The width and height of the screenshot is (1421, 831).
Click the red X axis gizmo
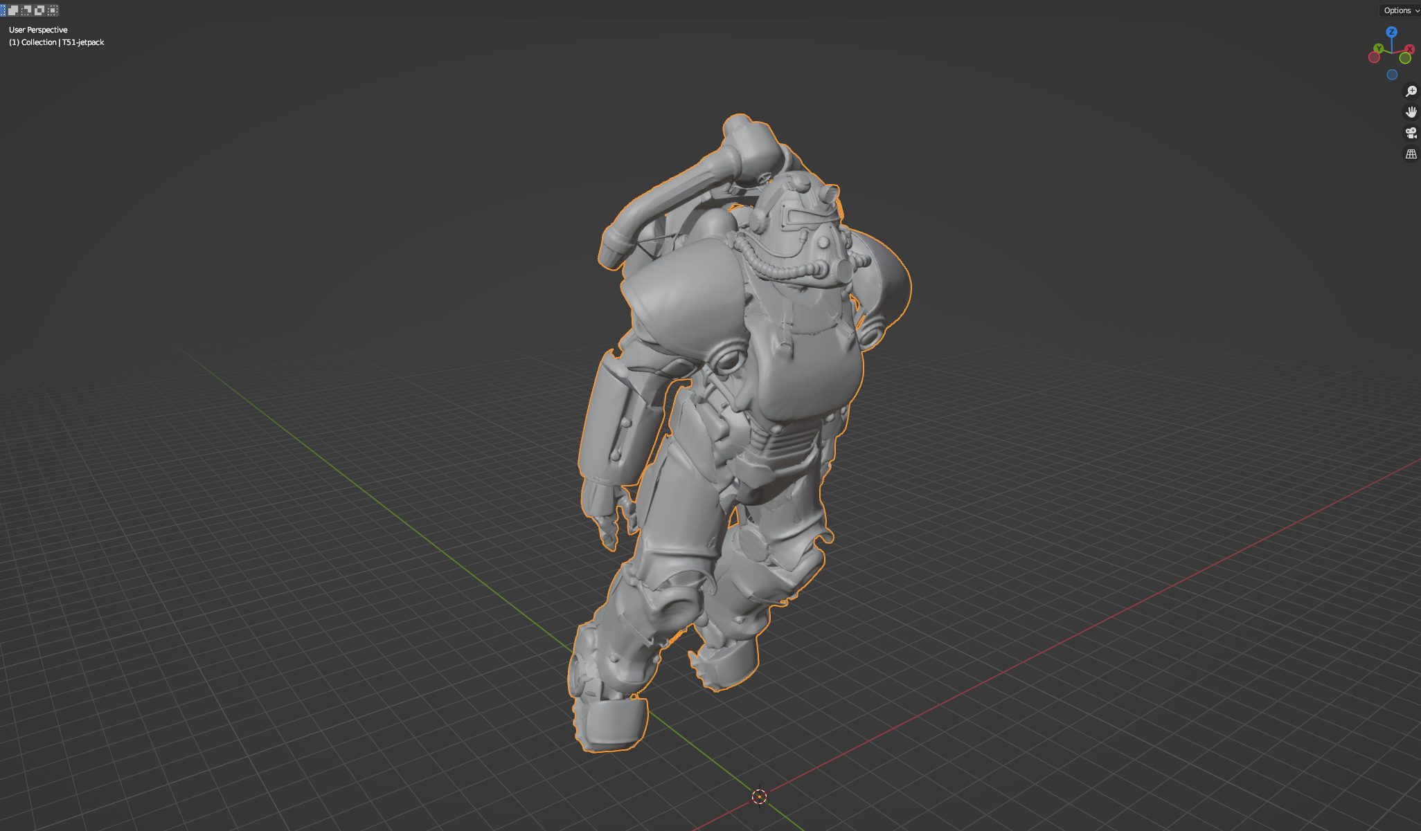pos(1409,49)
